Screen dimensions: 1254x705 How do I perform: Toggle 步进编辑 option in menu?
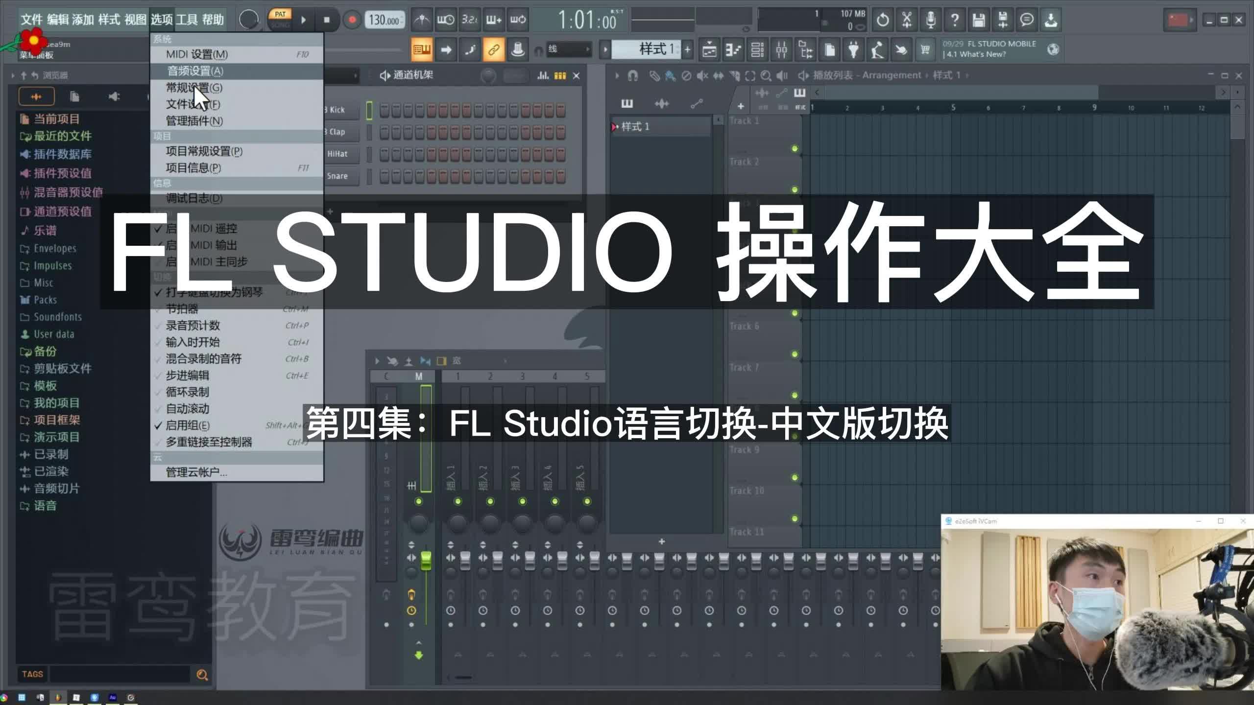(x=237, y=376)
